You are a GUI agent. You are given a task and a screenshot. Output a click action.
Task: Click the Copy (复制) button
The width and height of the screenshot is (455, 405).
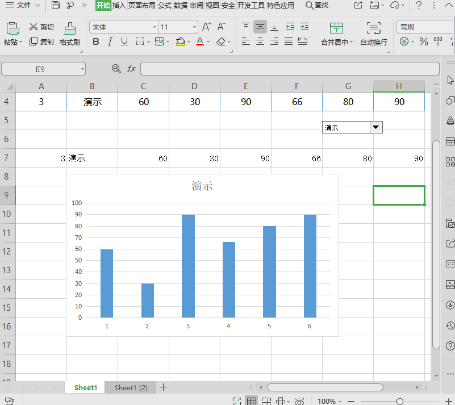(x=41, y=42)
